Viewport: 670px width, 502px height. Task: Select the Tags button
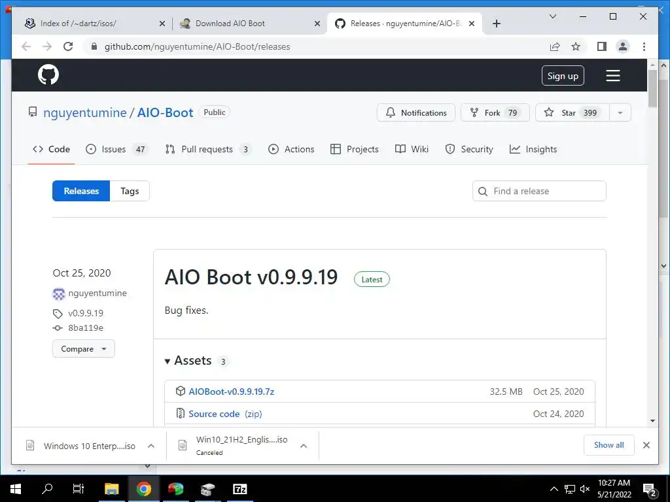coord(130,191)
